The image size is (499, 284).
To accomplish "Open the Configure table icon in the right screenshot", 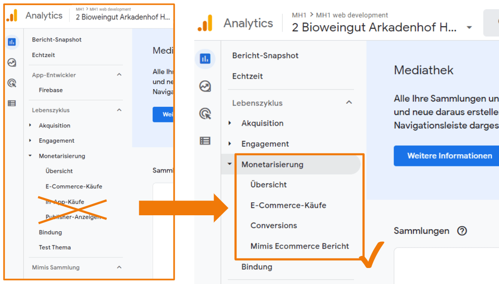I will (x=205, y=140).
